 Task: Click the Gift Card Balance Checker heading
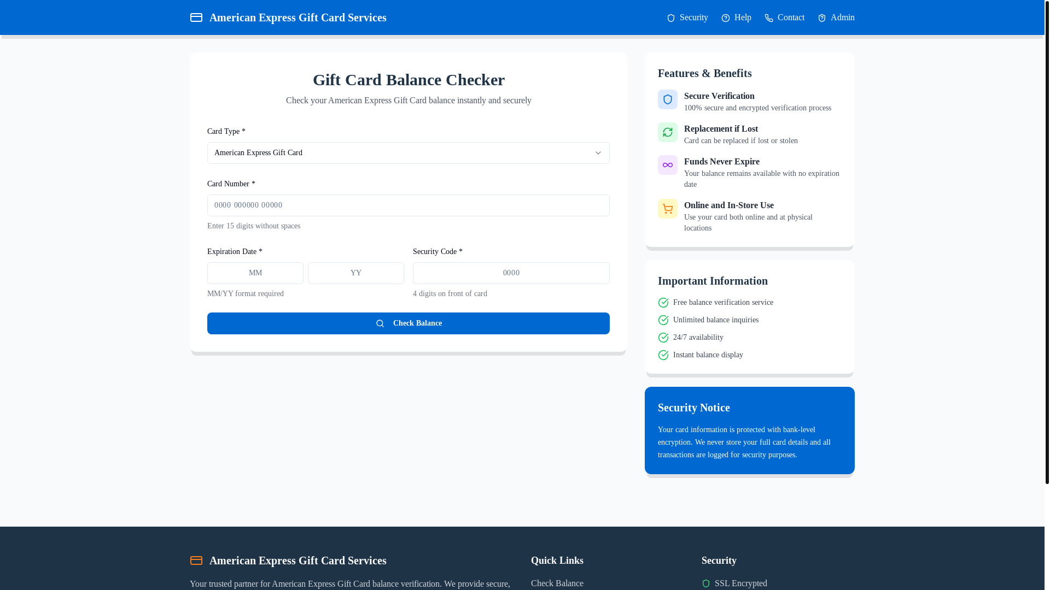(x=409, y=80)
